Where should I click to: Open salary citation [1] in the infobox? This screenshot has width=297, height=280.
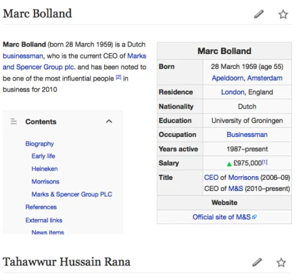click(x=265, y=162)
